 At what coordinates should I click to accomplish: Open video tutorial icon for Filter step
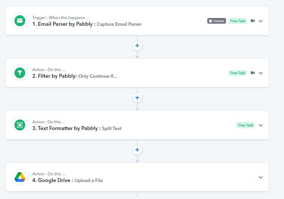click(253, 73)
